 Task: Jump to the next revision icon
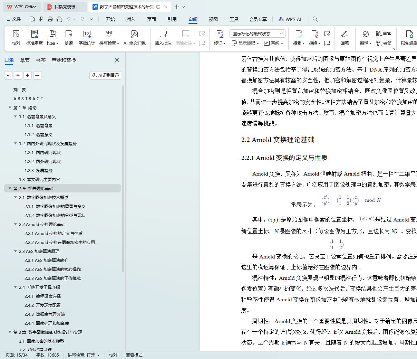point(327,43)
